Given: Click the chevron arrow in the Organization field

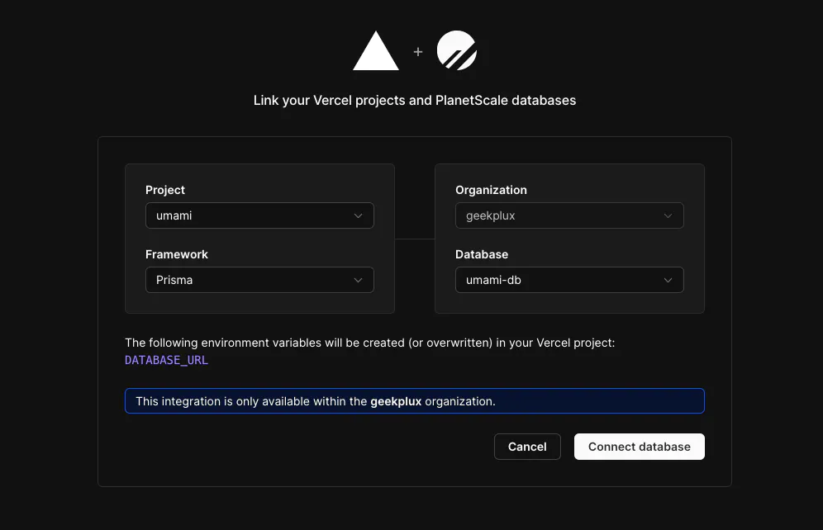Looking at the screenshot, I should pyautogui.click(x=668, y=216).
